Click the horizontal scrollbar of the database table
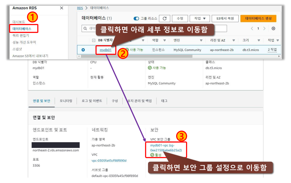Screen dimensions: 291x183 [x=136, y=56]
